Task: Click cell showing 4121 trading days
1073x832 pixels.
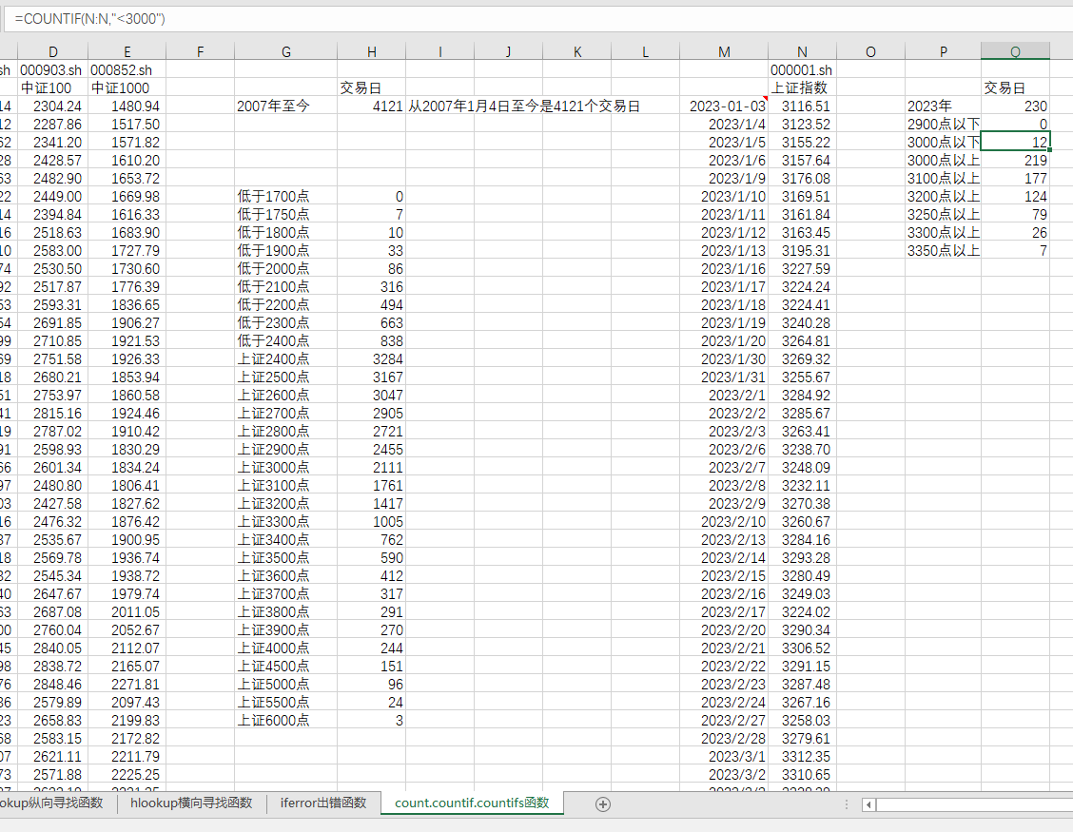Action: [371, 106]
